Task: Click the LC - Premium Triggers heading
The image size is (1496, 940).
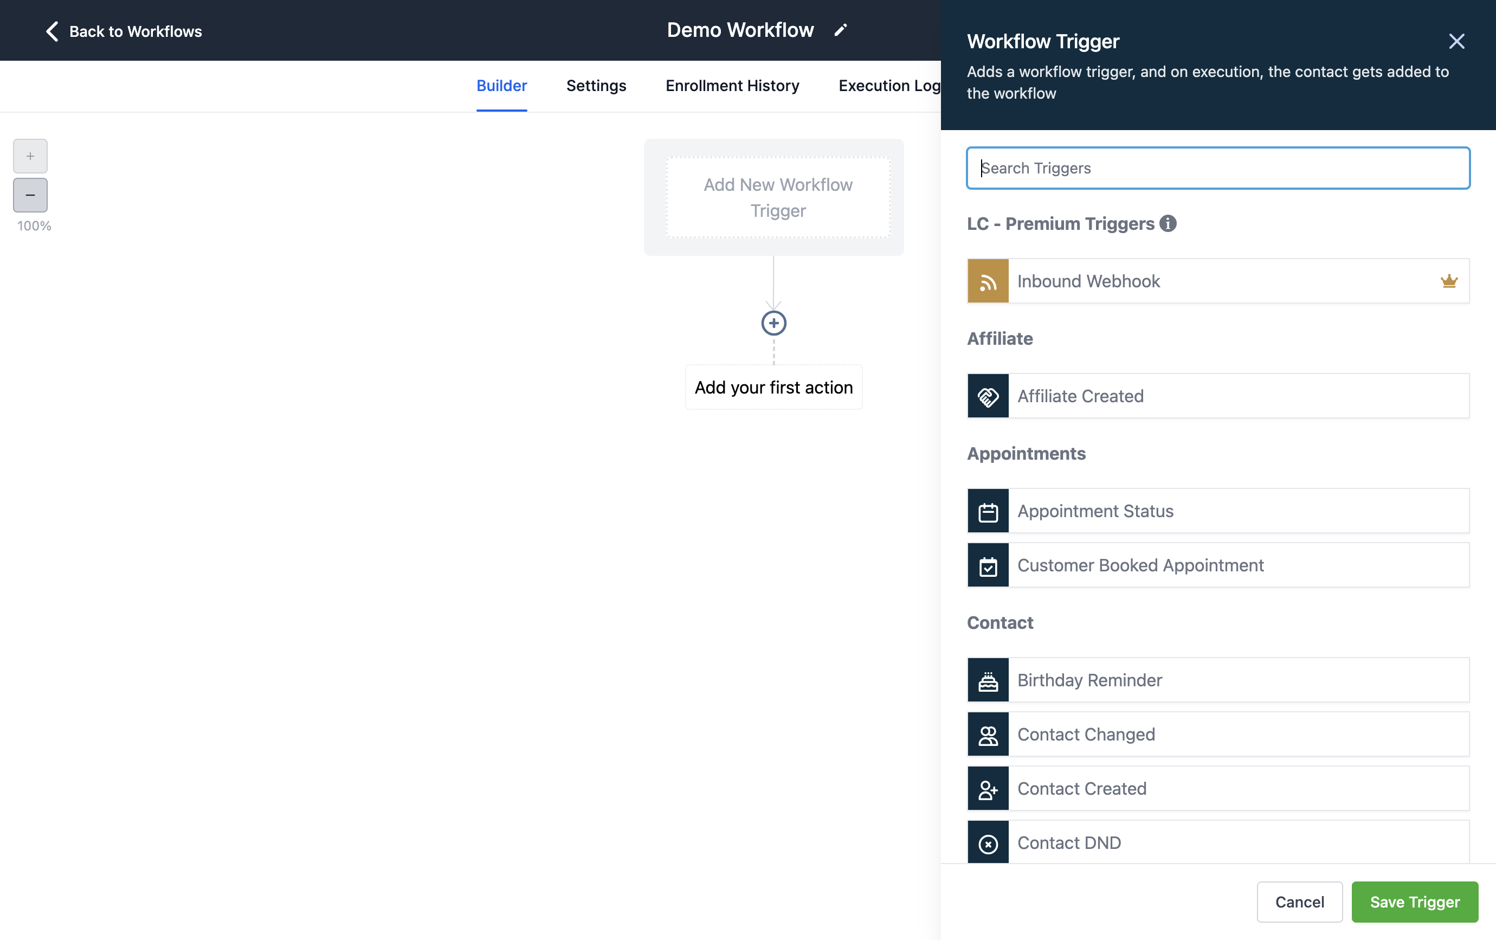Action: click(1061, 223)
